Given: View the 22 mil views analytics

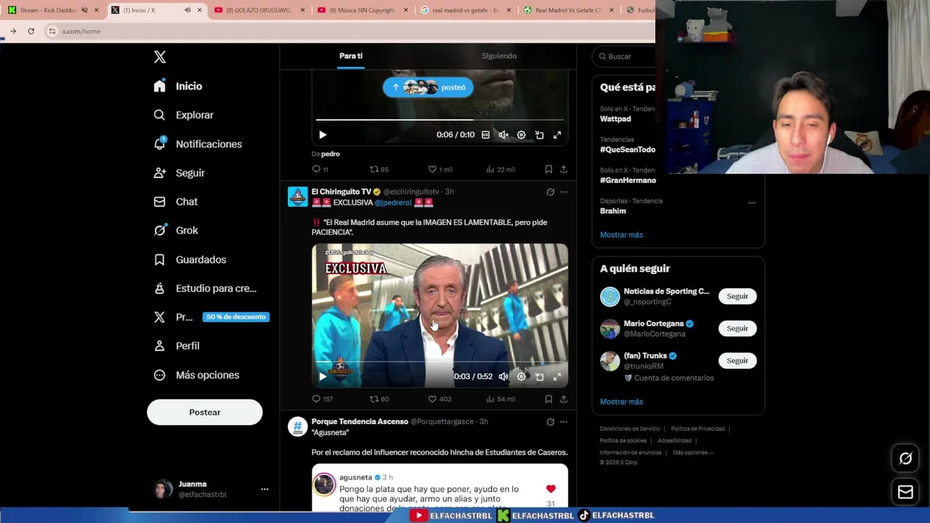Looking at the screenshot, I should coord(500,169).
